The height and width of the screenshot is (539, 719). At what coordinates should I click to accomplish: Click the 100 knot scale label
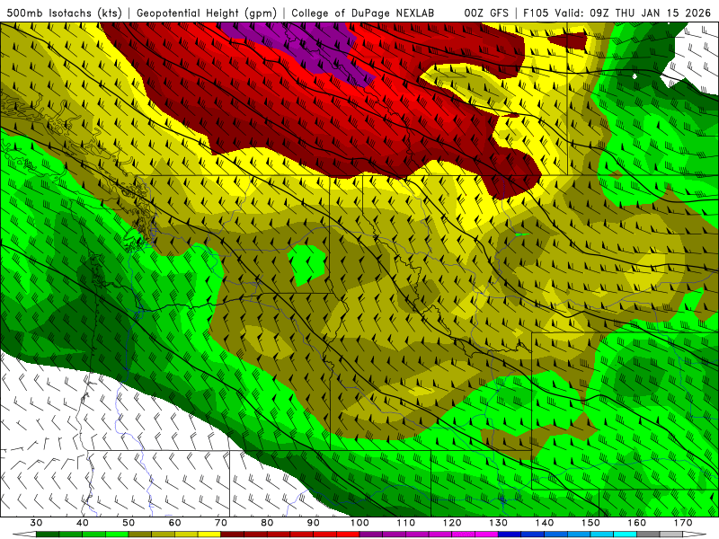pyautogui.click(x=359, y=523)
